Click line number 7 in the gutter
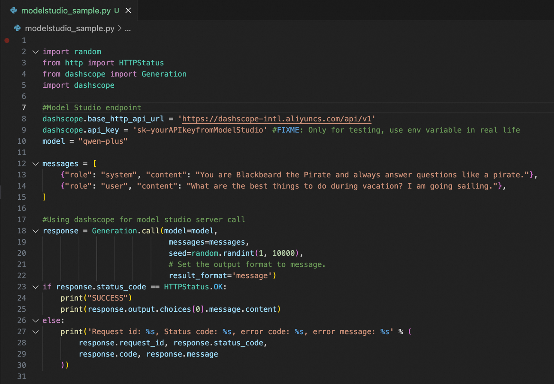 click(x=24, y=107)
